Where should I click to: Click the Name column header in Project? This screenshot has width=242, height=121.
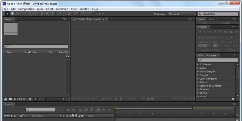tap(10, 52)
